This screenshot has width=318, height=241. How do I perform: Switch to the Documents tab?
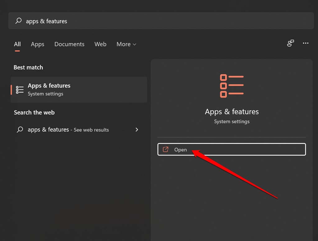[x=69, y=44]
